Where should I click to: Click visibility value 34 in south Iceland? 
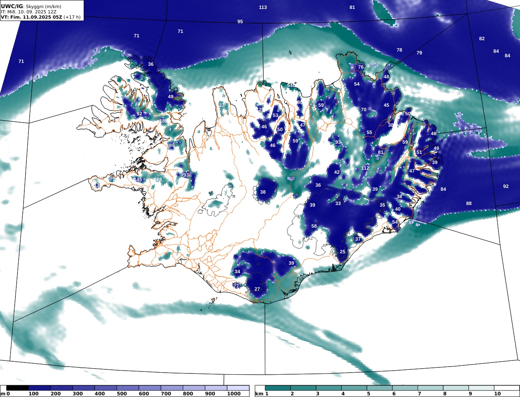tap(237, 272)
